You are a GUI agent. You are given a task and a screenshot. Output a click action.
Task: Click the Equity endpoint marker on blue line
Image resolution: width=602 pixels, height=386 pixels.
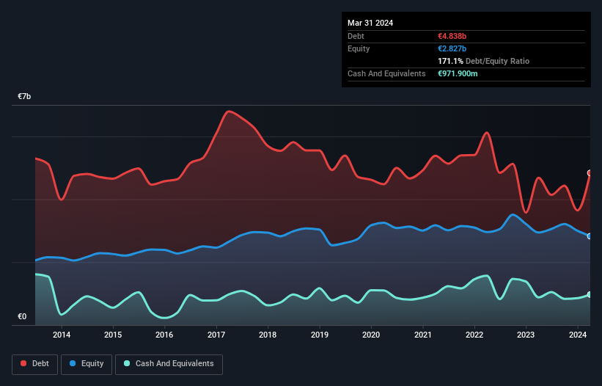tap(590, 236)
